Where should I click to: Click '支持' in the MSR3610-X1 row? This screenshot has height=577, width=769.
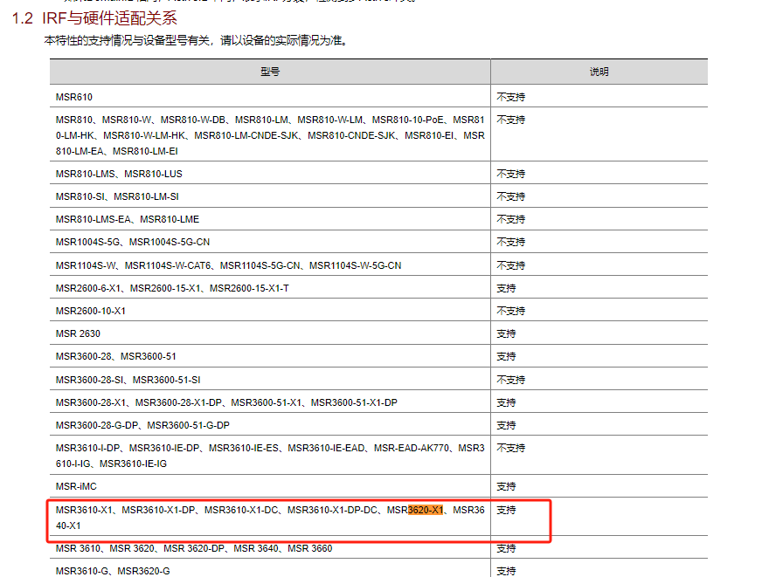coord(506,510)
